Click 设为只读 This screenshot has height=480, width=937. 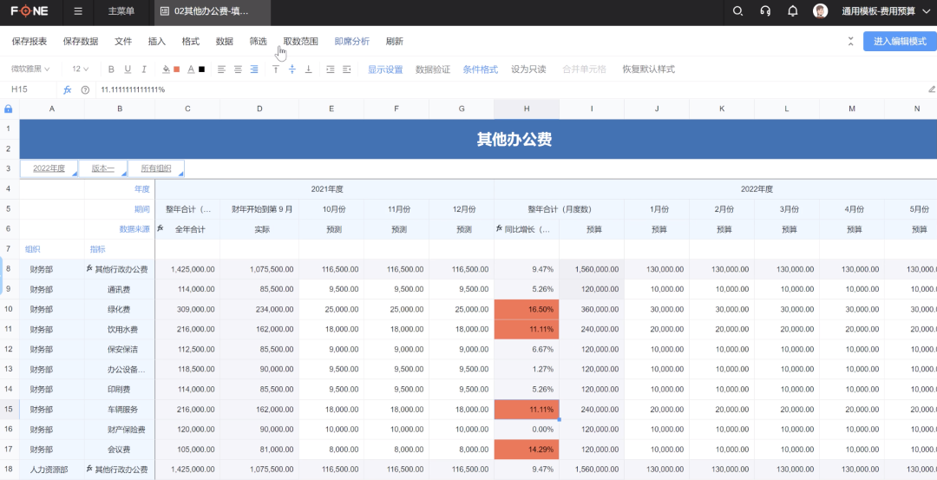click(528, 69)
